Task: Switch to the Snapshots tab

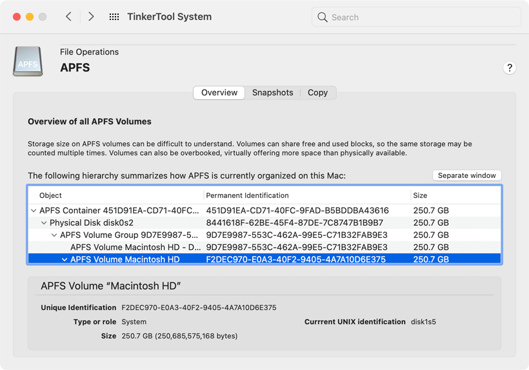Action: 273,93
